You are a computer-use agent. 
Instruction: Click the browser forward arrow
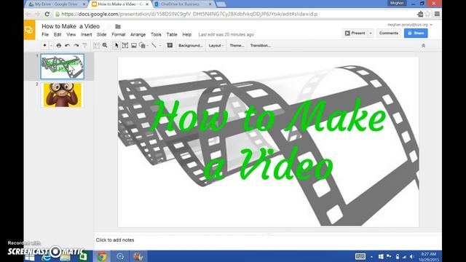38,14
